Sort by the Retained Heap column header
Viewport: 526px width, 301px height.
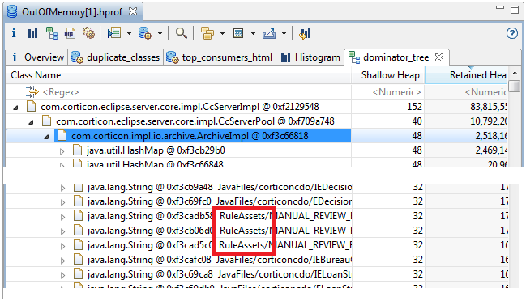[466, 75]
